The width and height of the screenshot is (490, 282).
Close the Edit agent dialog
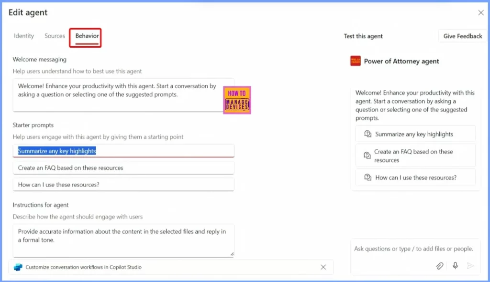[x=481, y=13]
